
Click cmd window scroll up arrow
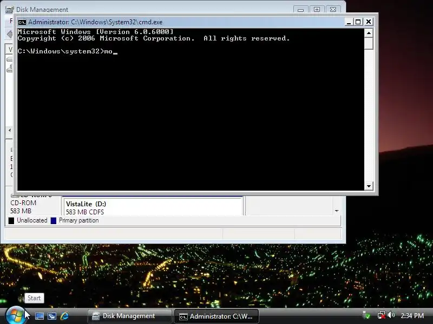369,33
